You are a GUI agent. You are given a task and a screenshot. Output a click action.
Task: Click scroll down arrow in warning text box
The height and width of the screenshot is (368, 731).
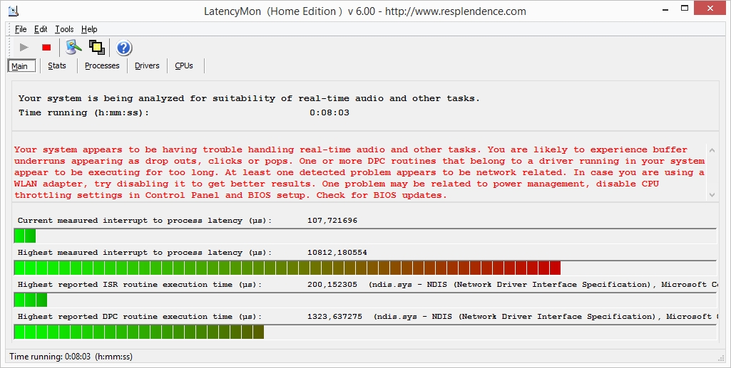712,195
